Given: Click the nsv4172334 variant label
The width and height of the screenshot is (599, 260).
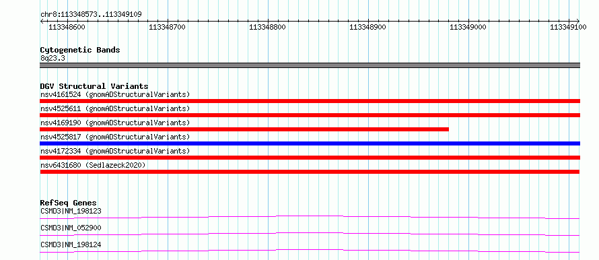Looking at the screenshot, I should (x=115, y=151).
